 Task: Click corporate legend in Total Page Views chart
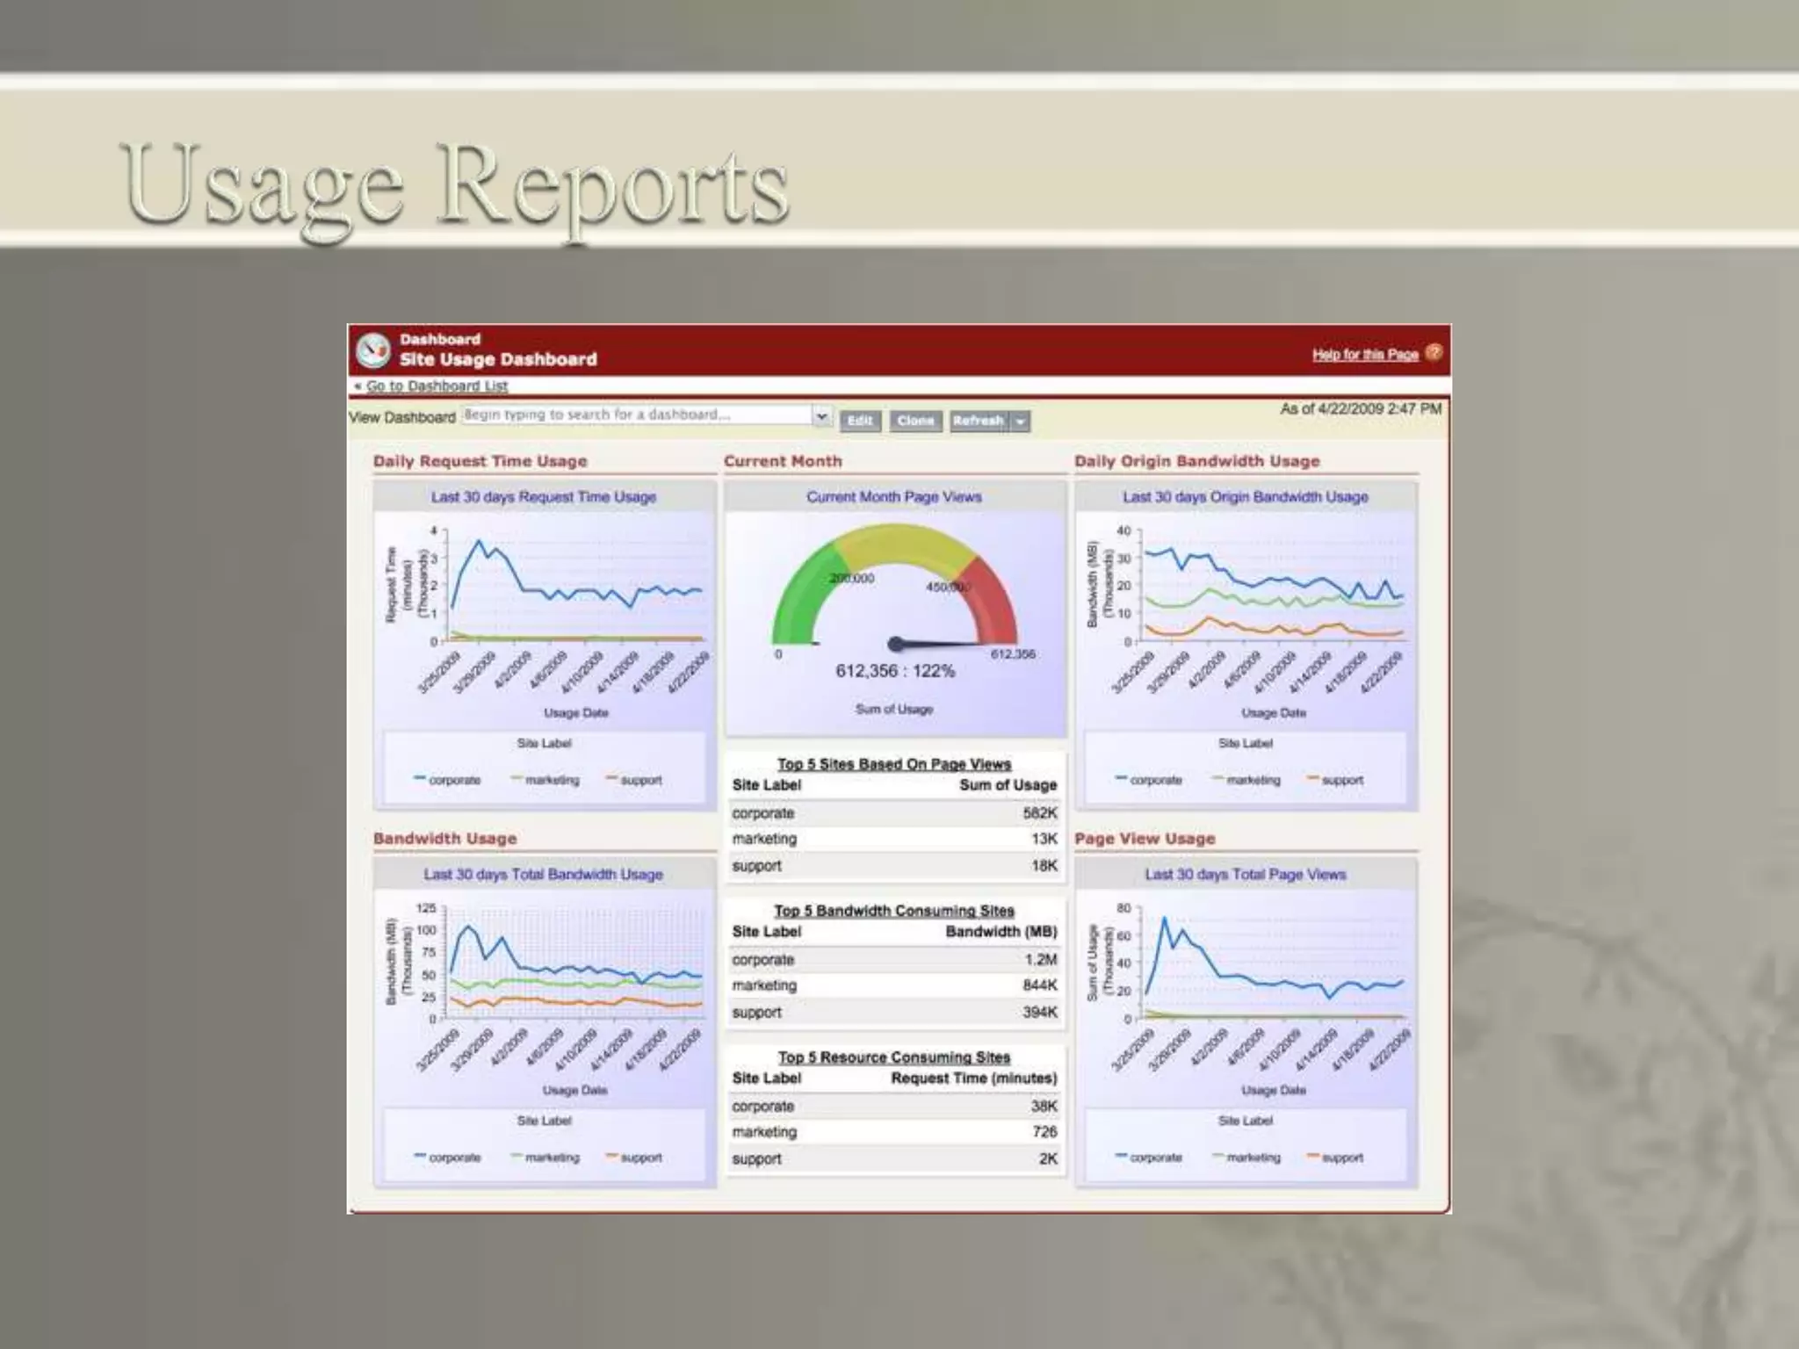pyautogui.click(x=1149, y=1158)
